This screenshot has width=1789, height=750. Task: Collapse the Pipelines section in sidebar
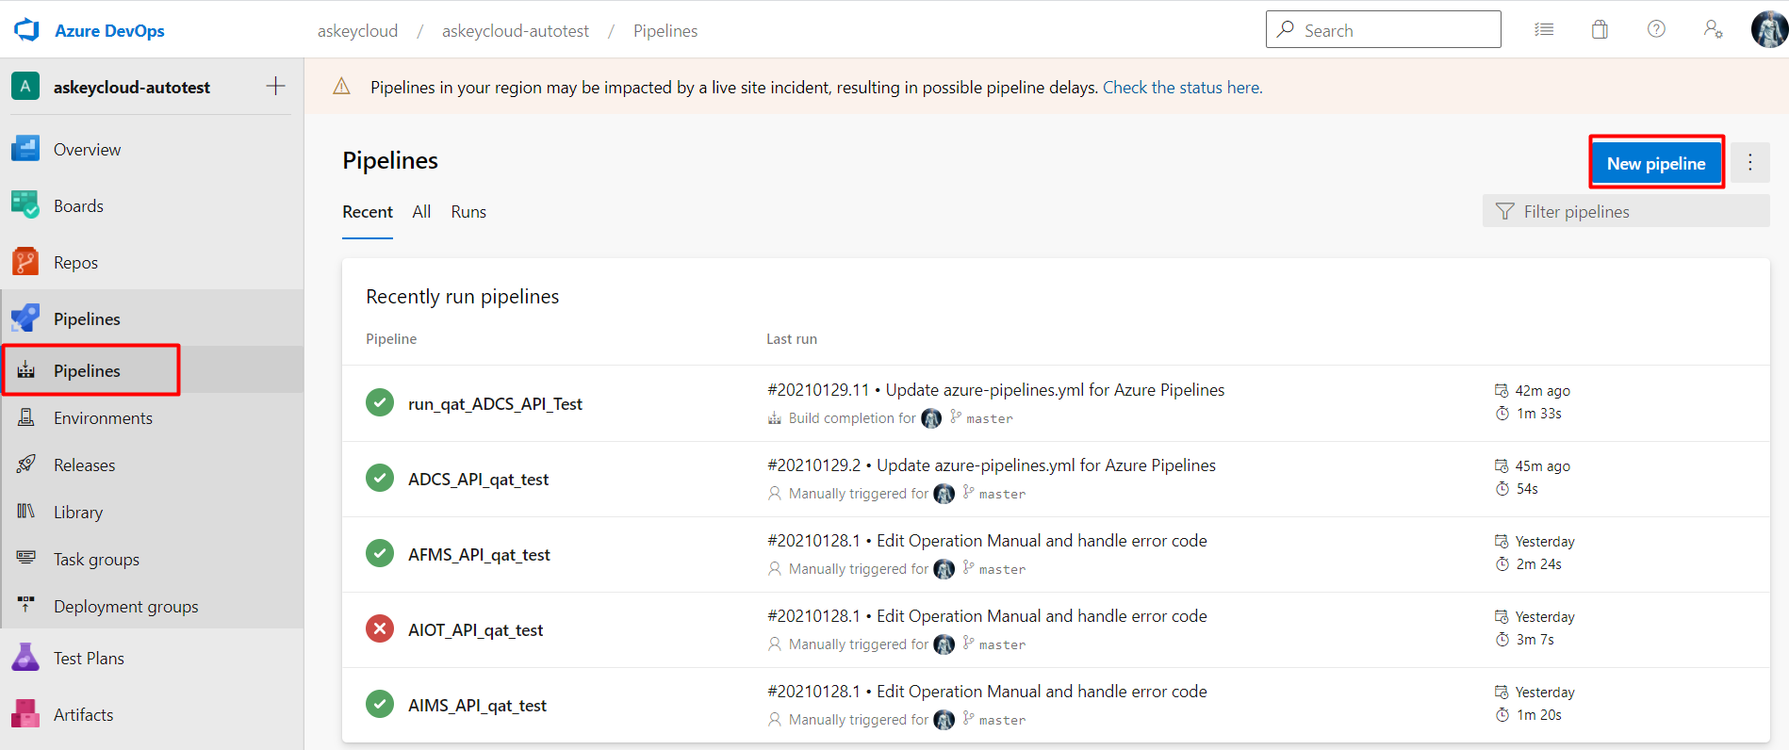pyautogui.click(x=87, y=319)
